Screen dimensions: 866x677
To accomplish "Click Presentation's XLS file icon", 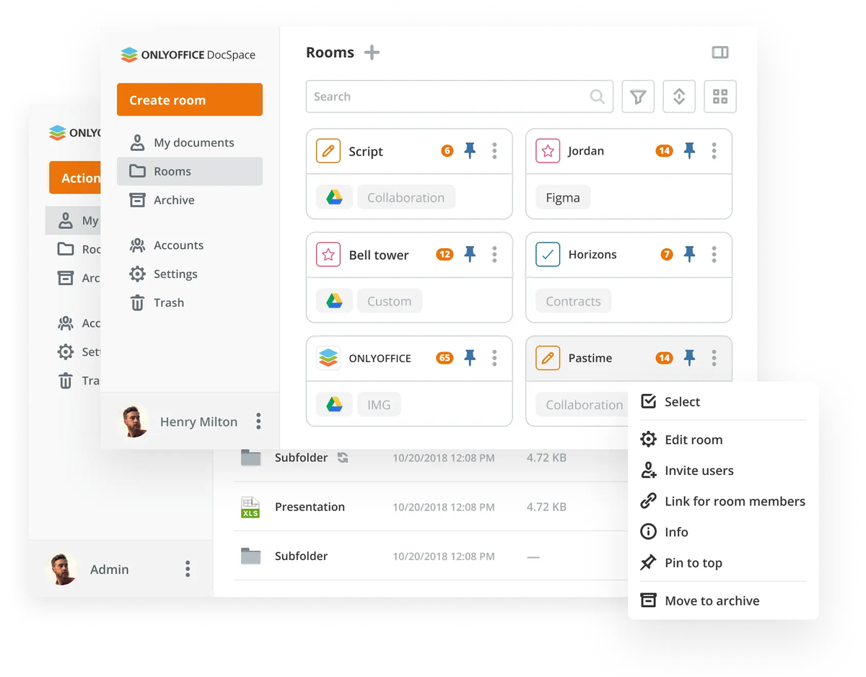I will (250, 507).
